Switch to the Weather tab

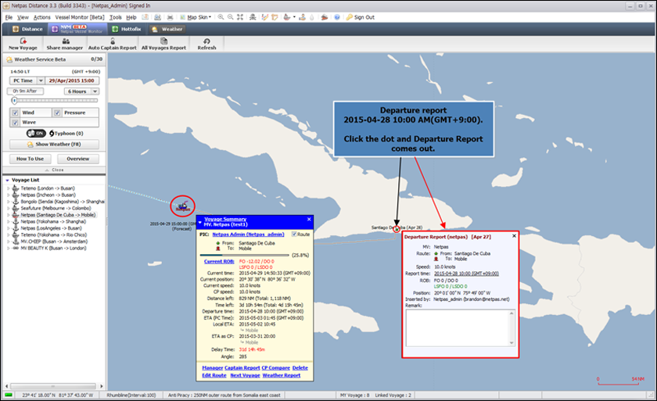click(167, 29)
